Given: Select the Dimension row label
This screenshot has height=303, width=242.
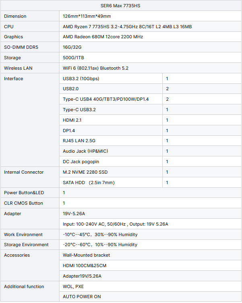Looking at the screenshot, I should (x=15, y=16).
